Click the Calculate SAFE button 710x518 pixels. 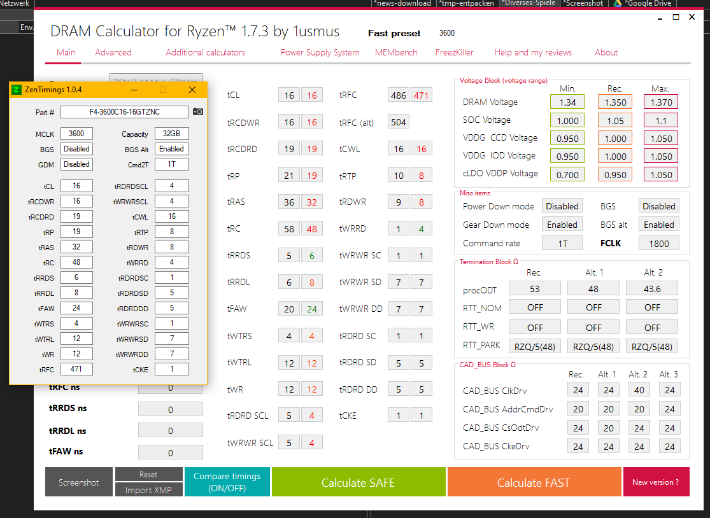click(x=359, y=482)
